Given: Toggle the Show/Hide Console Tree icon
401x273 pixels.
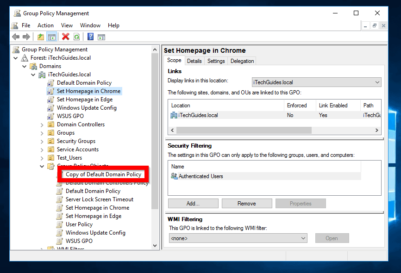Looking at the screenshot, I should coord(51,37).
